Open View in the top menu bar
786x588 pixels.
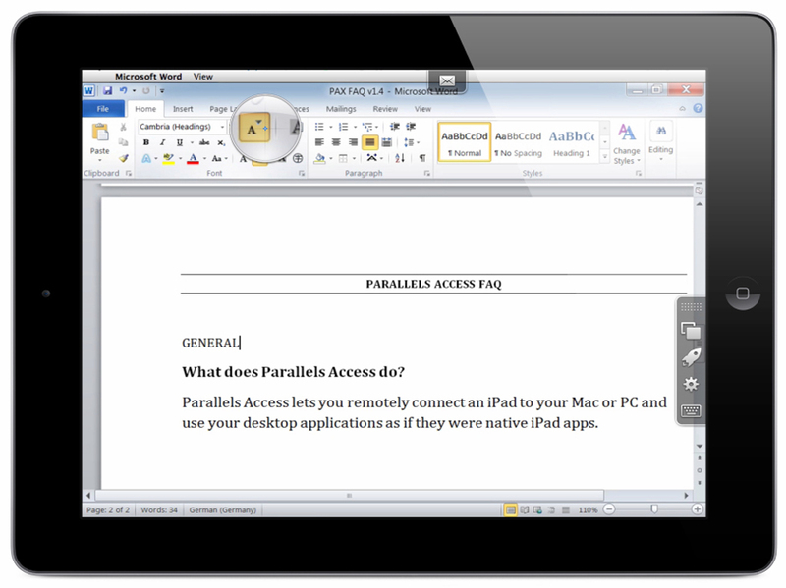203,77
